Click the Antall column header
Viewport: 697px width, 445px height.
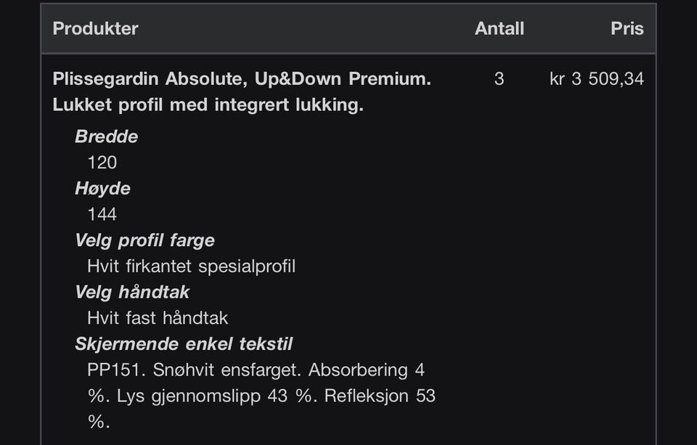tap(500, 28)
